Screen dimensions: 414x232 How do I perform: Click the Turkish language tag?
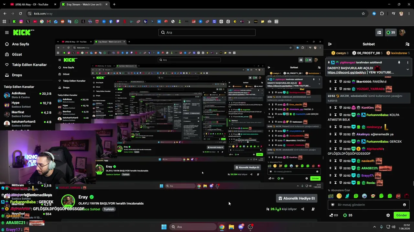(x=109, y=209)
